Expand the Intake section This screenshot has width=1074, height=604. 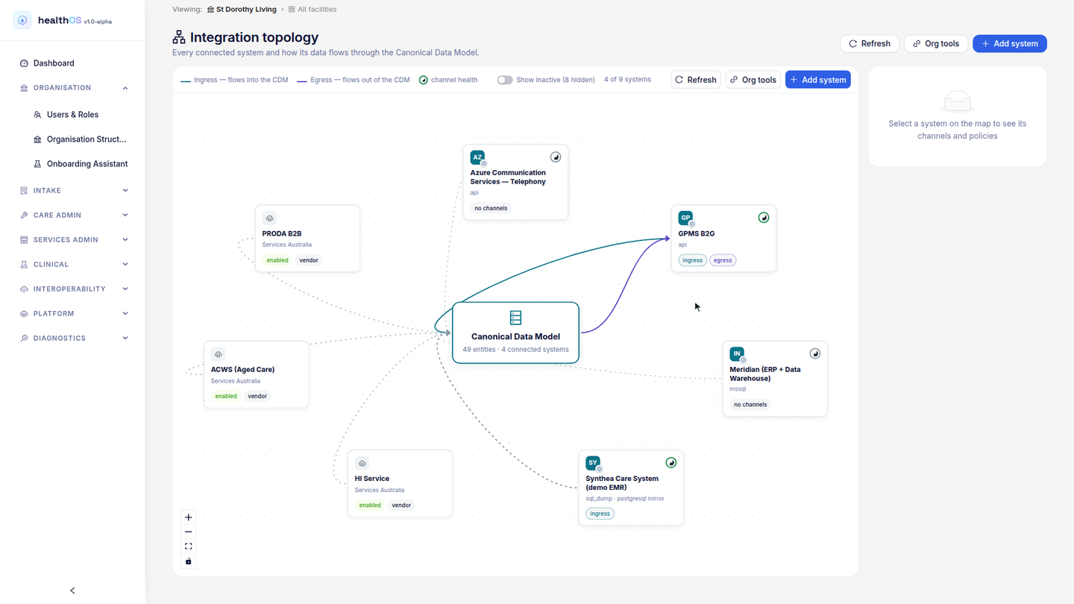[72, 191]
